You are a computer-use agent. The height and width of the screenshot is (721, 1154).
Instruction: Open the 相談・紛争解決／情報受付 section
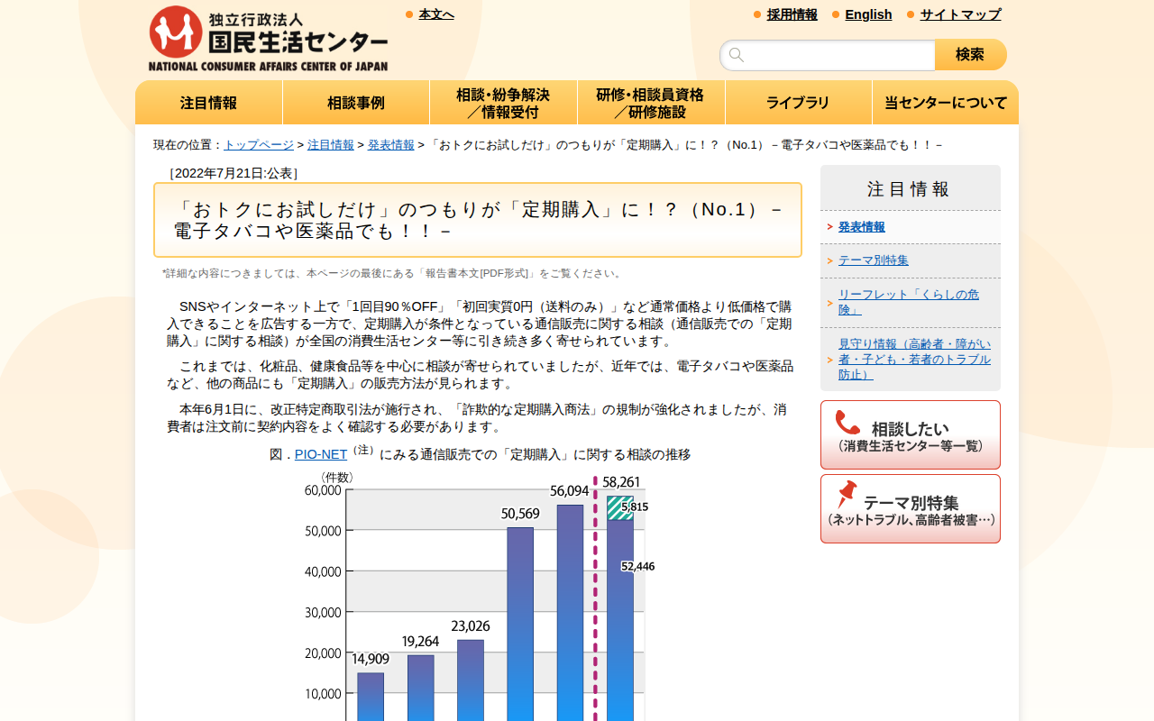tap(503, 102)
